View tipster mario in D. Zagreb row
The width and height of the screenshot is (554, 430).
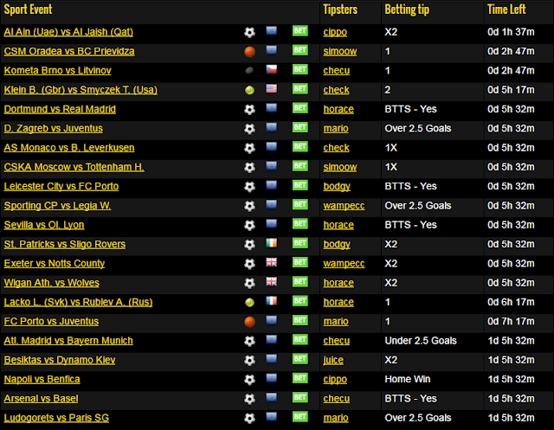point(336,129)
